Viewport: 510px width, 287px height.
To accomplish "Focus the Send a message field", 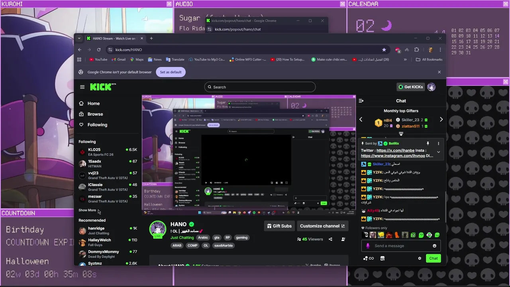I will pos(402,246).
